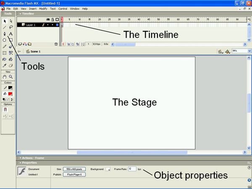252x189 pixels.
Task: Select the Arrow selection tool
Action: pos(5,21)
